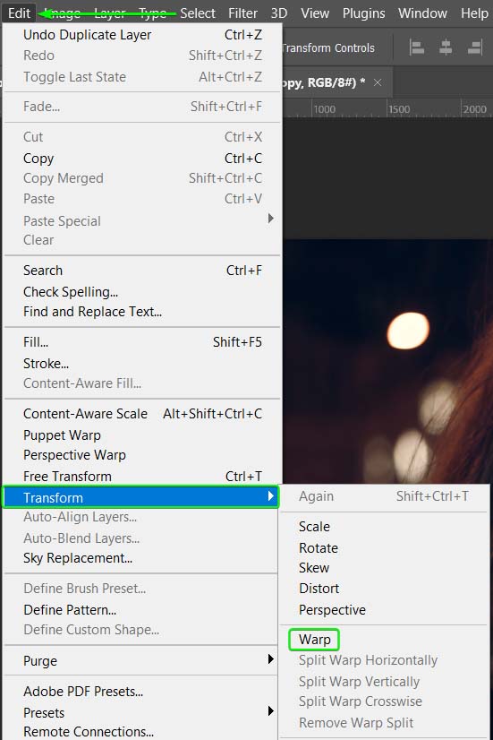
Task: Click the align horizontal centers icon
Action: (446, 47)
